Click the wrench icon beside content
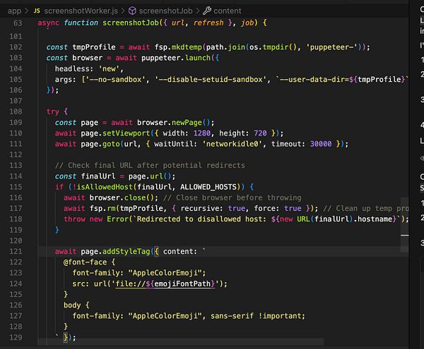The image size is (424, 349). pos(207,11)
